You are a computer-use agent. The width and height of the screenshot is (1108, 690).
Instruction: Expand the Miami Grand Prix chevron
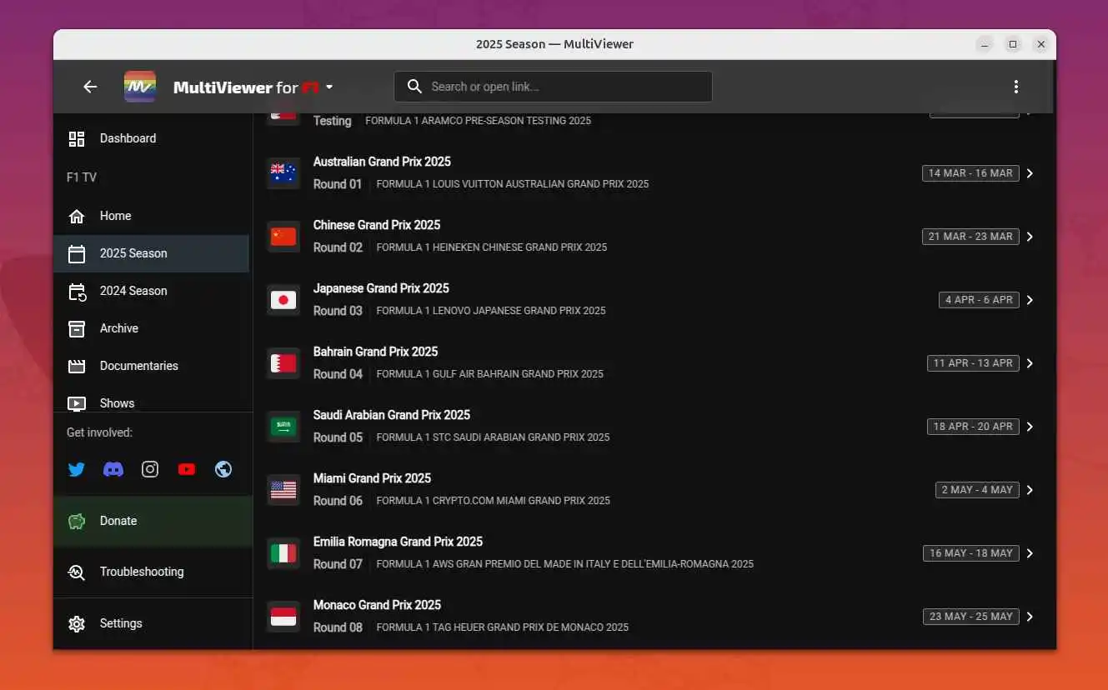[x=1030, y=490]
